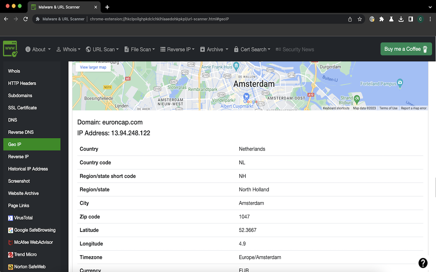The image size is (436, 272).
Task: Click the Chrome extensions puzzle icon
Action: click(x=381, y=19)
